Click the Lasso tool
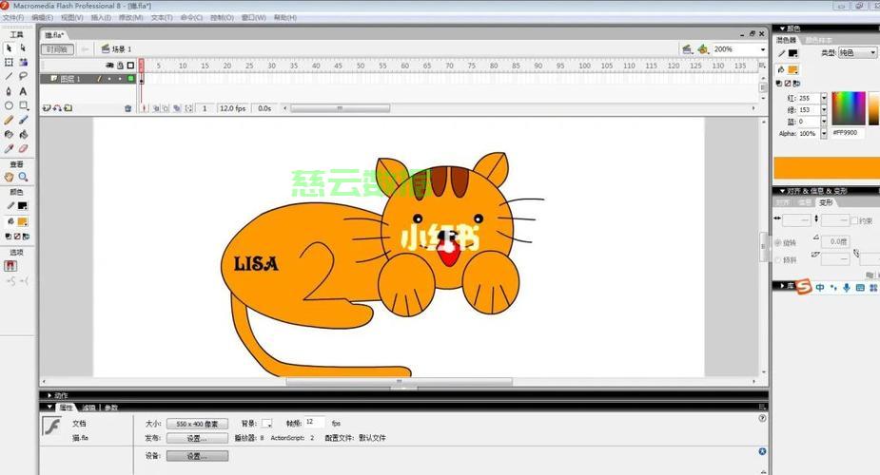This screenshot has width=880, height=475. click(24, 76)
